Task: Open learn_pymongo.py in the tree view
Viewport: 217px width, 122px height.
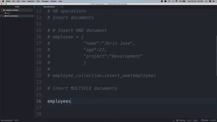Action: click(12, 16)
